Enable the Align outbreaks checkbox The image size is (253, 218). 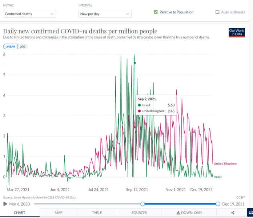pyautogui.click(x=218, y=12)
